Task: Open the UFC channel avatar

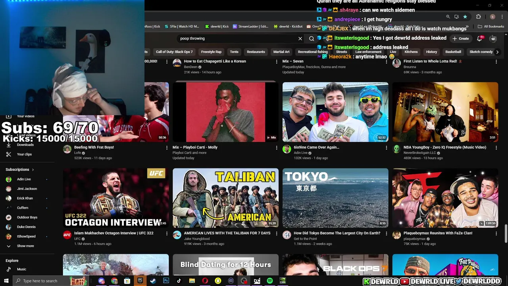Action: click(67, 235)
